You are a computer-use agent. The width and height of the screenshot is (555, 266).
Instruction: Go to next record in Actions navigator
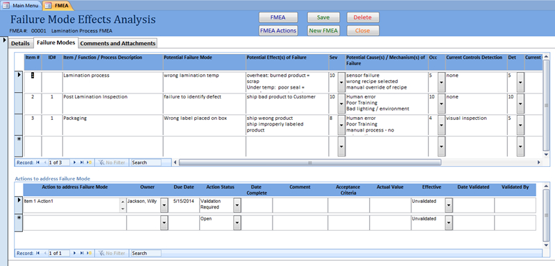(75, 253)
